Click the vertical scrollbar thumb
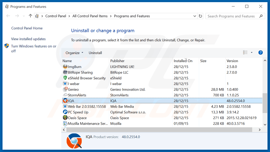This screenshot has height=152, width=270. point(265,103)
